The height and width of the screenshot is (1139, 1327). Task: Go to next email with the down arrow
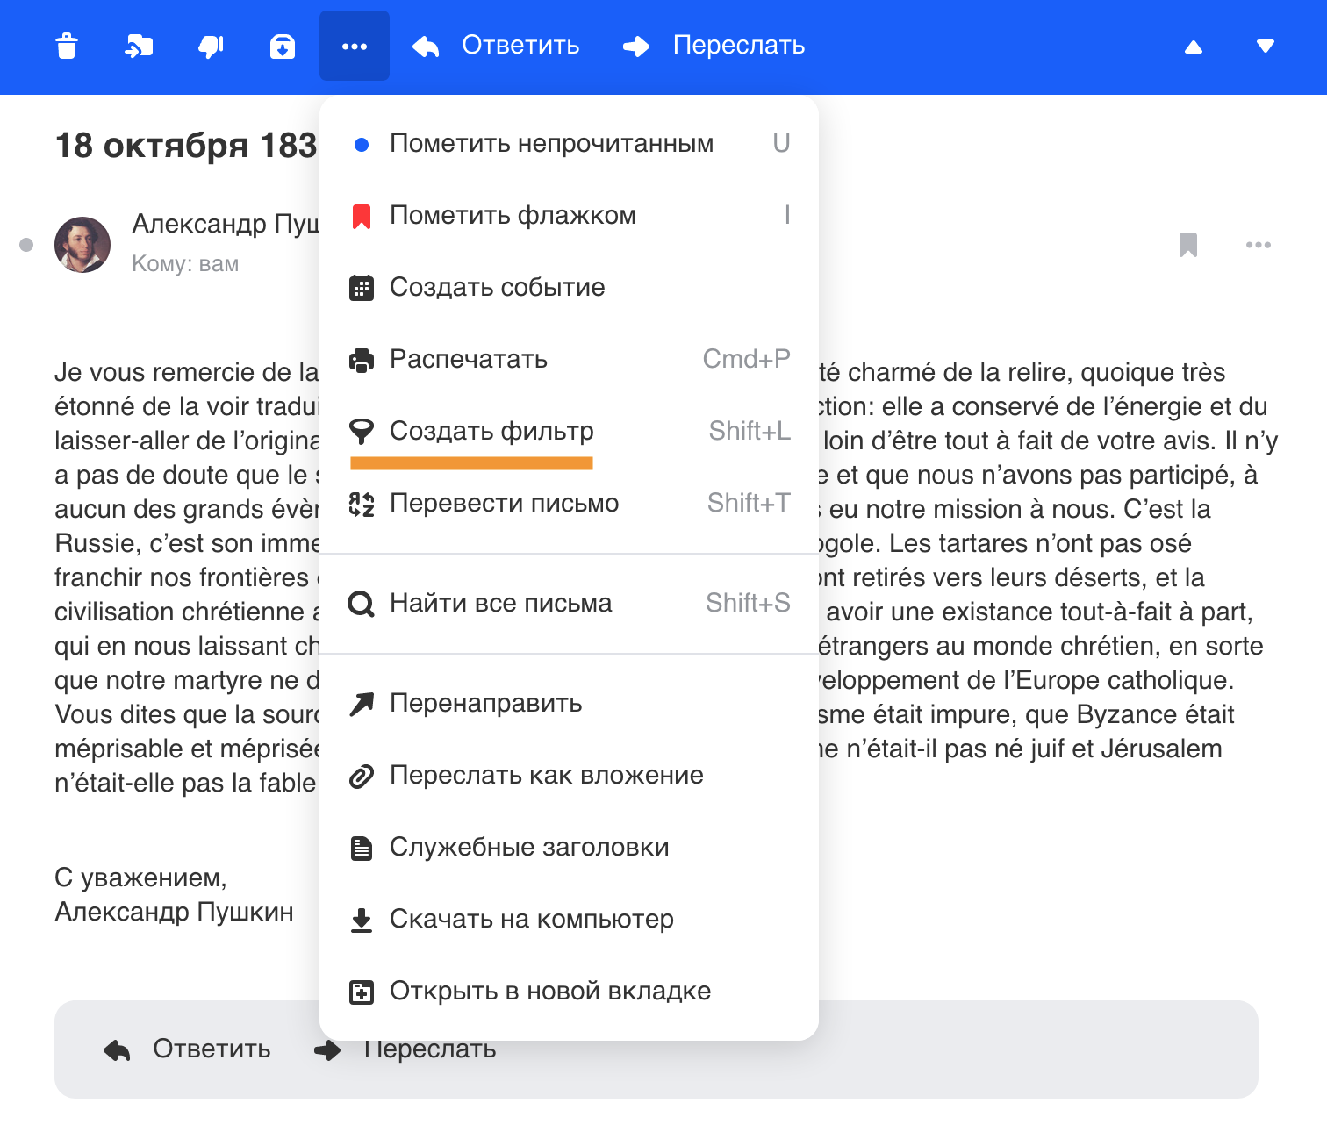coord(1266,47)
